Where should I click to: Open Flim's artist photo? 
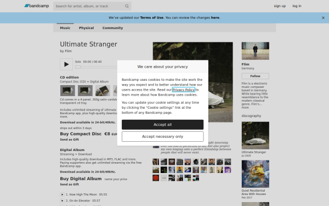pos(255,51)
